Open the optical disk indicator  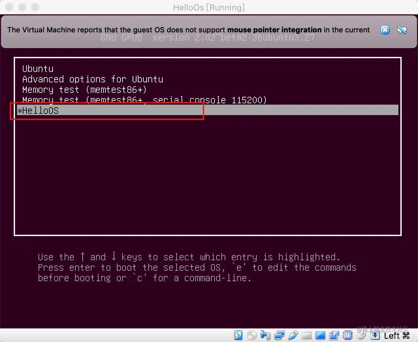coord(251,335)
